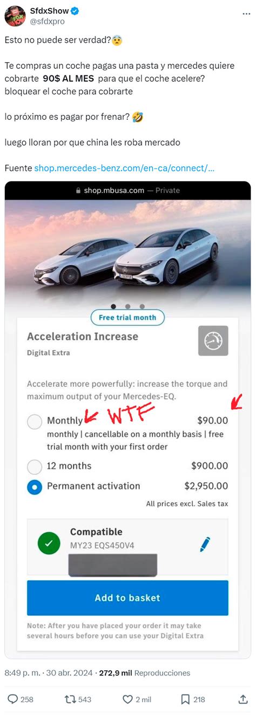
Task: Click the Free trial month badge
Action: tap(127, 318)
